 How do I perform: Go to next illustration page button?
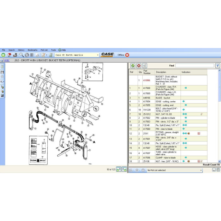[x=124, y=169]
